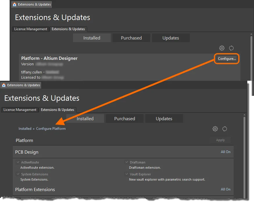Click the Apply button in Platform section
254x205 pixels.
[220, 140]
